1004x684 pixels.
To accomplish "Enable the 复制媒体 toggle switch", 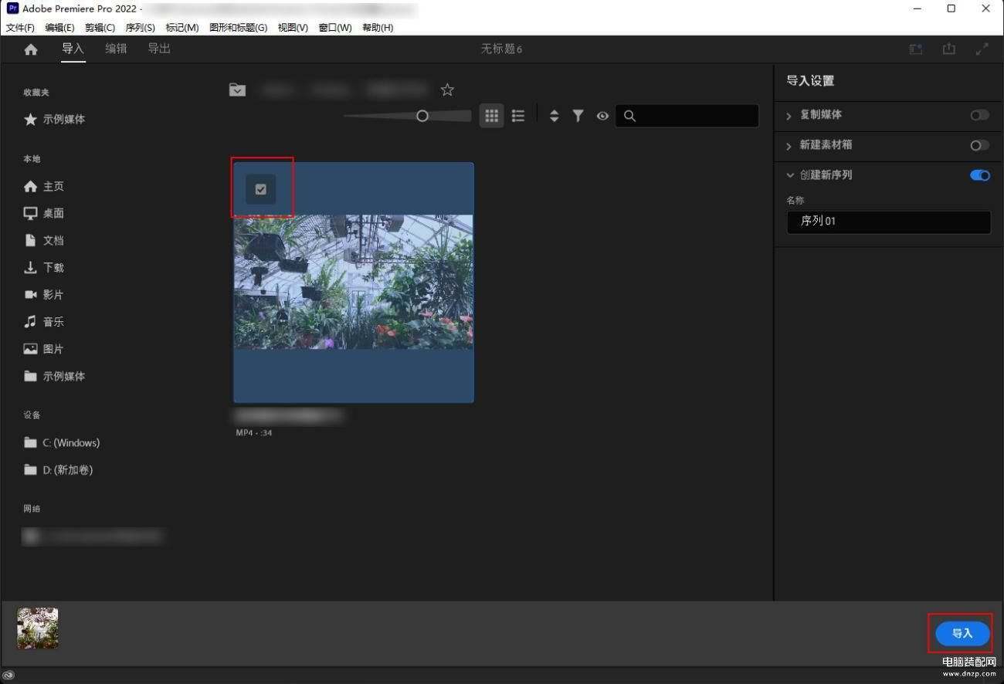I will pyautogui.click(x=979, y=115).
